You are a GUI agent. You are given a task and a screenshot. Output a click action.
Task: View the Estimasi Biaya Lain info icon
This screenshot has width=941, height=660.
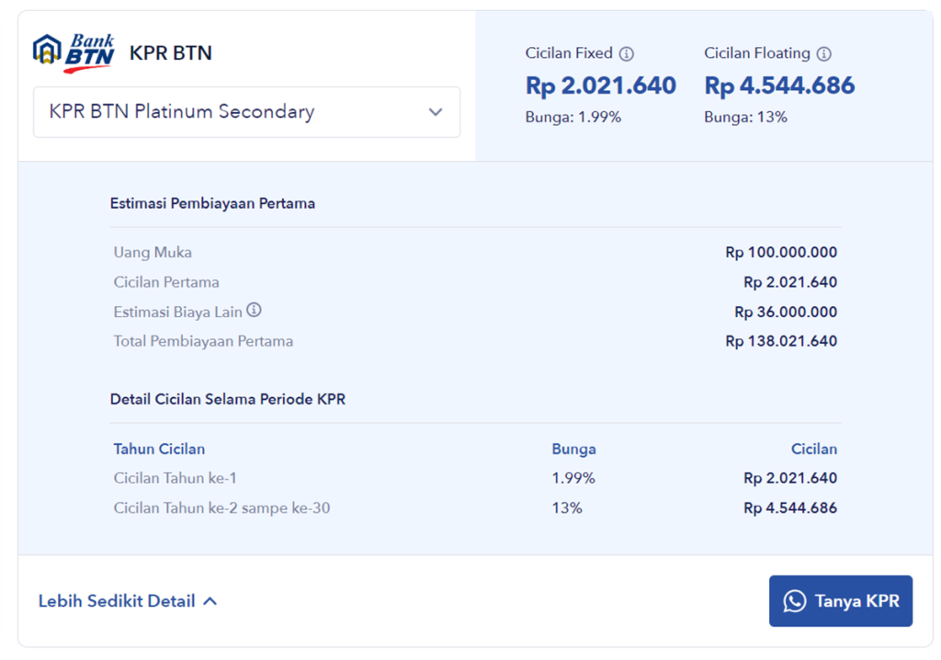[255, 311]
